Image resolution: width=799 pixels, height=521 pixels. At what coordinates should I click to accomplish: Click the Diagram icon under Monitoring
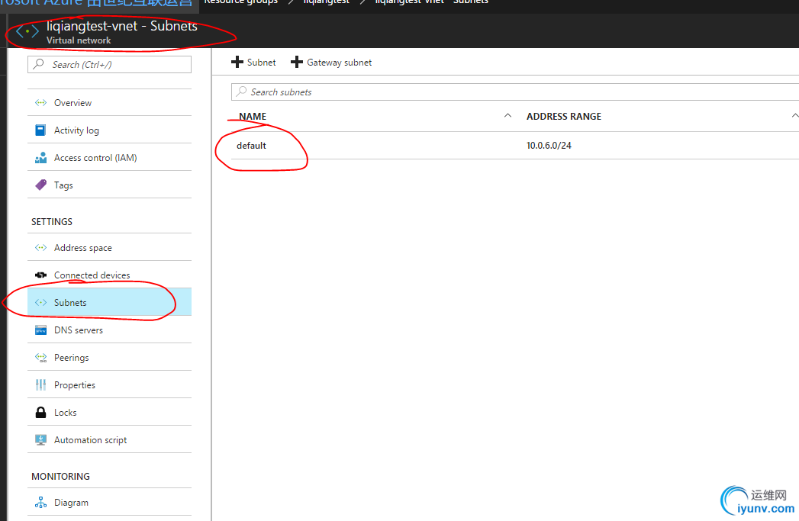point(40,503)
